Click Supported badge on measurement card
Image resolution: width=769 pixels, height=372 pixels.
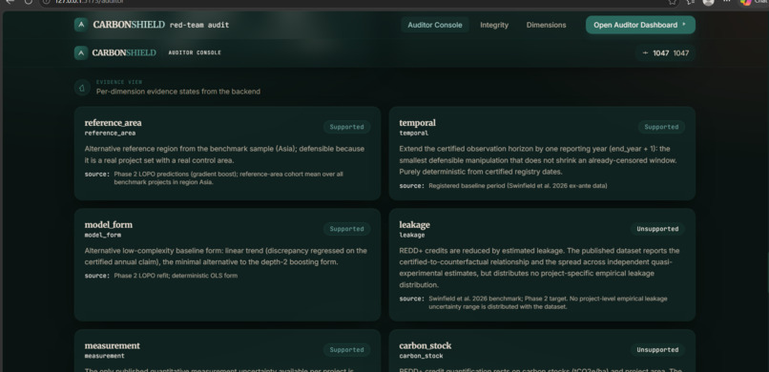pos(346,350)
